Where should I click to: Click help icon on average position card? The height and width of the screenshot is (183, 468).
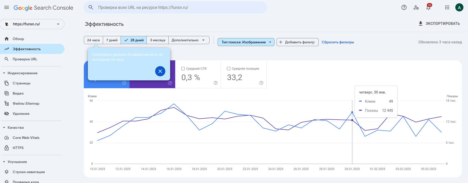261,83
